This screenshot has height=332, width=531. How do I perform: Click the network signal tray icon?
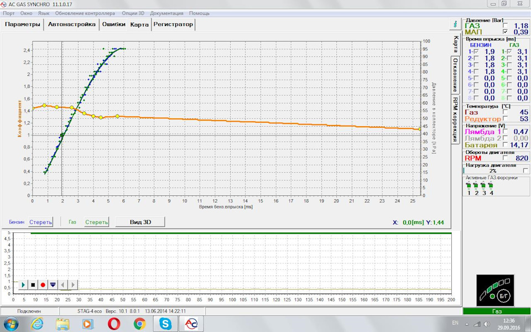click(x=477, y=324)
